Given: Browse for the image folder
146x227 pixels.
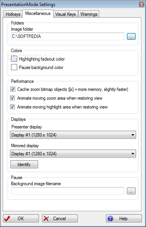Looking at the screenshot, I should [x=131, y=36].
